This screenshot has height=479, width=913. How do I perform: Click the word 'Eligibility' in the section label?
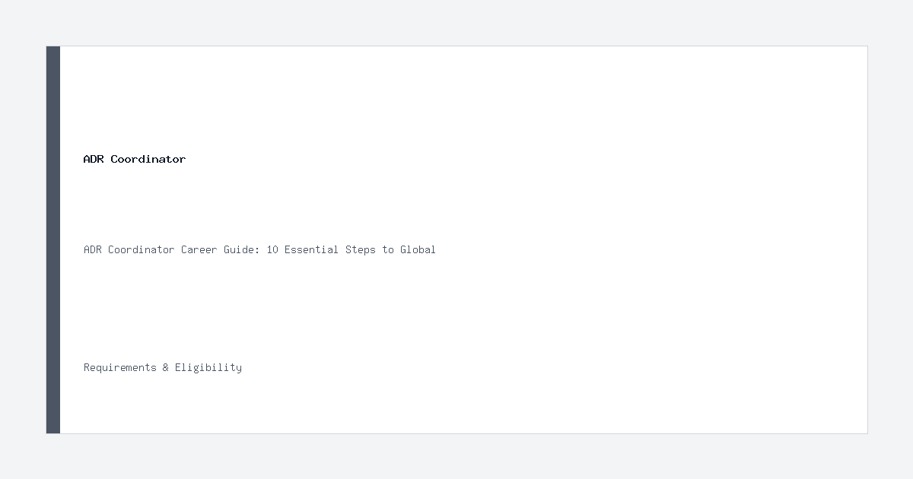pos(208,367)
